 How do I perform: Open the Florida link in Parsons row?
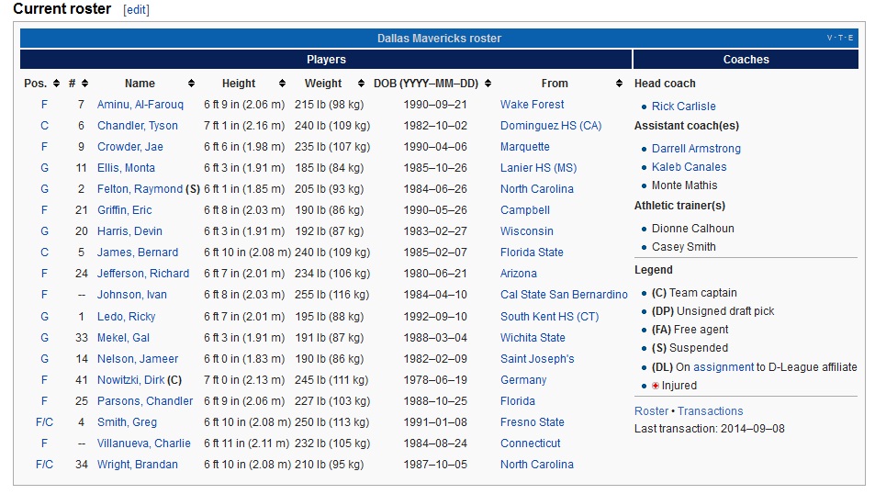[x=518, y=401]
